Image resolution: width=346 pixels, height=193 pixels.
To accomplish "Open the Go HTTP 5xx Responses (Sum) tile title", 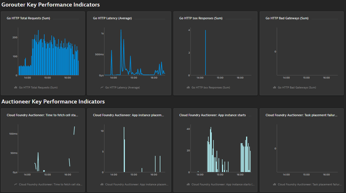I will pos(201,18).
